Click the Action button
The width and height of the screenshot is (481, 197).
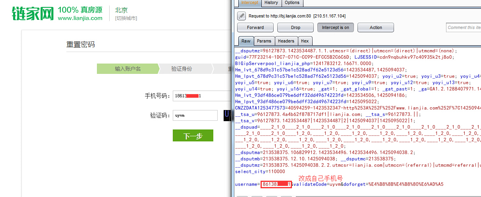click(x=376, y=27)
